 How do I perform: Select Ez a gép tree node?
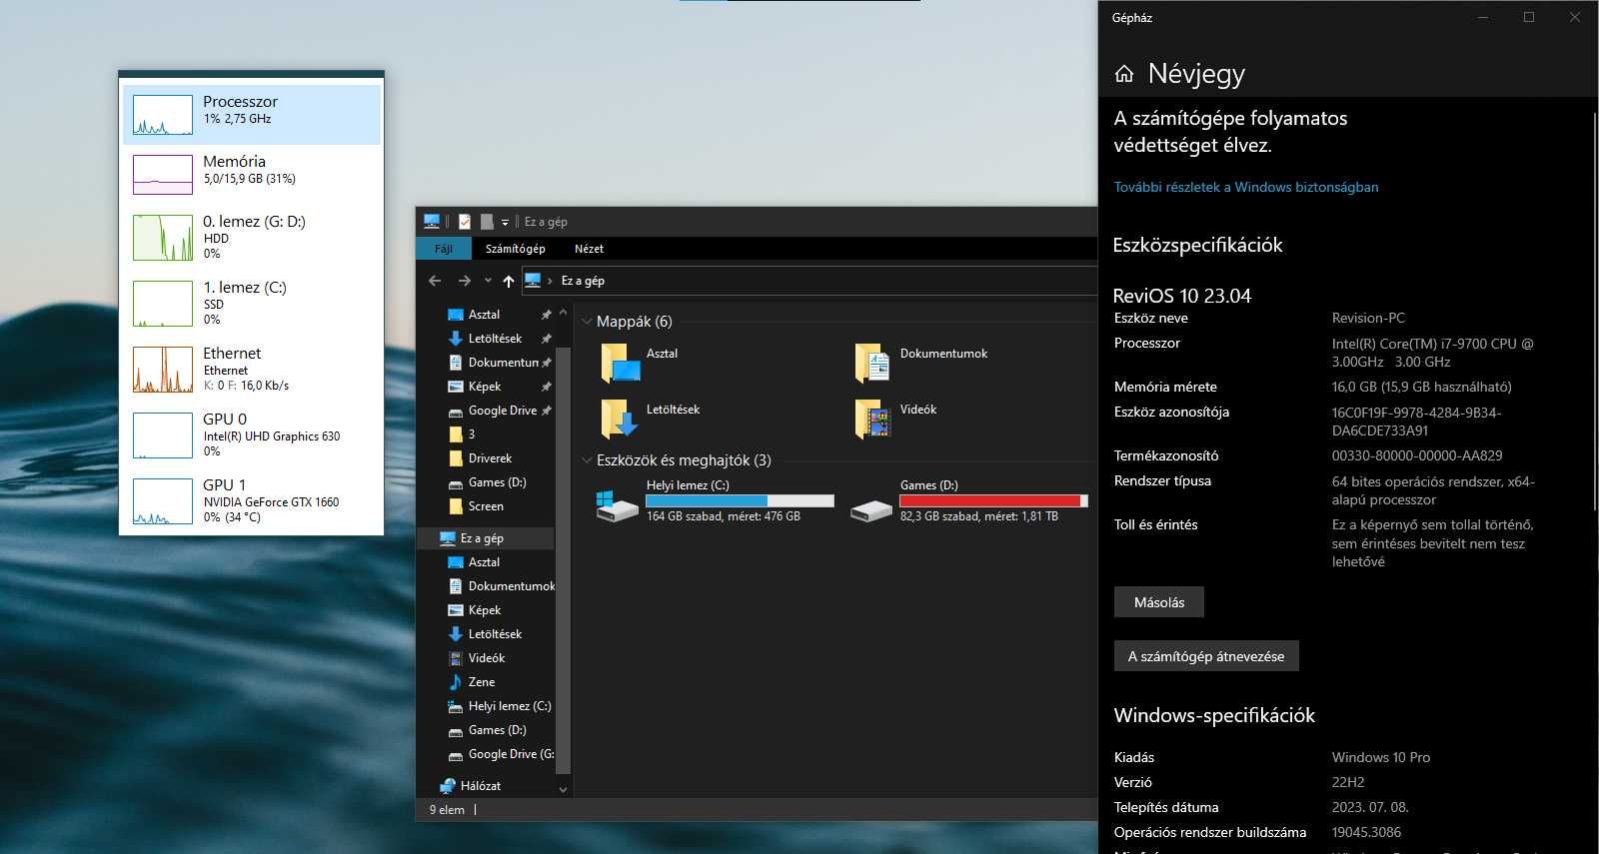pyautogui.click(x=482, y=538)
